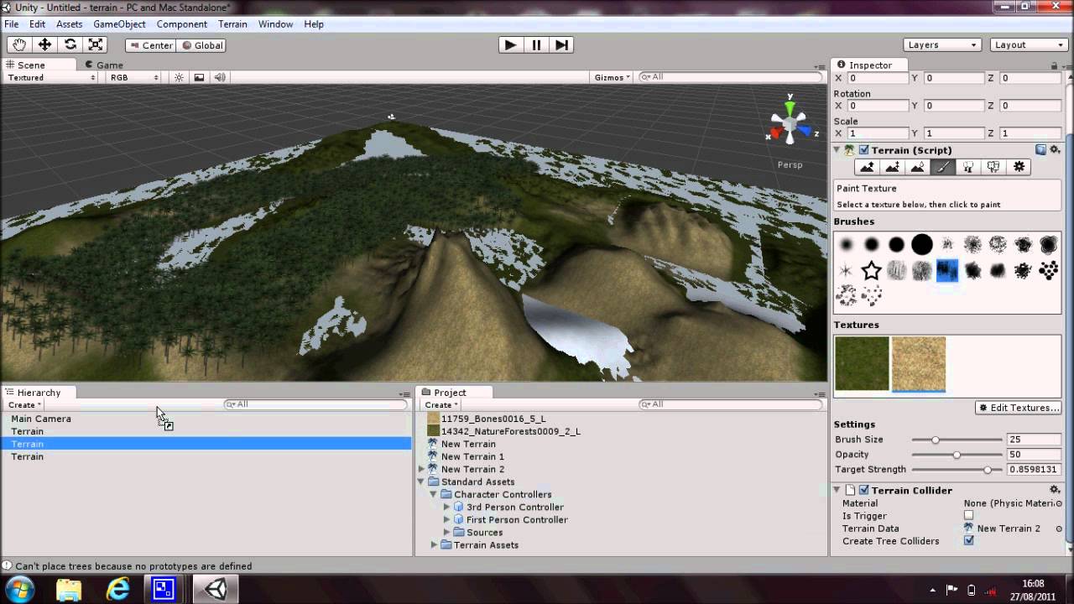Pick the clustered dots brush
Viewport: 1074px width, 604px height.
(x=1048, y=270)
